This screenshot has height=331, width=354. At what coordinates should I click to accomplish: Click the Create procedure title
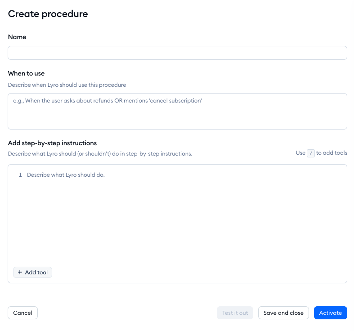(48, 14)
